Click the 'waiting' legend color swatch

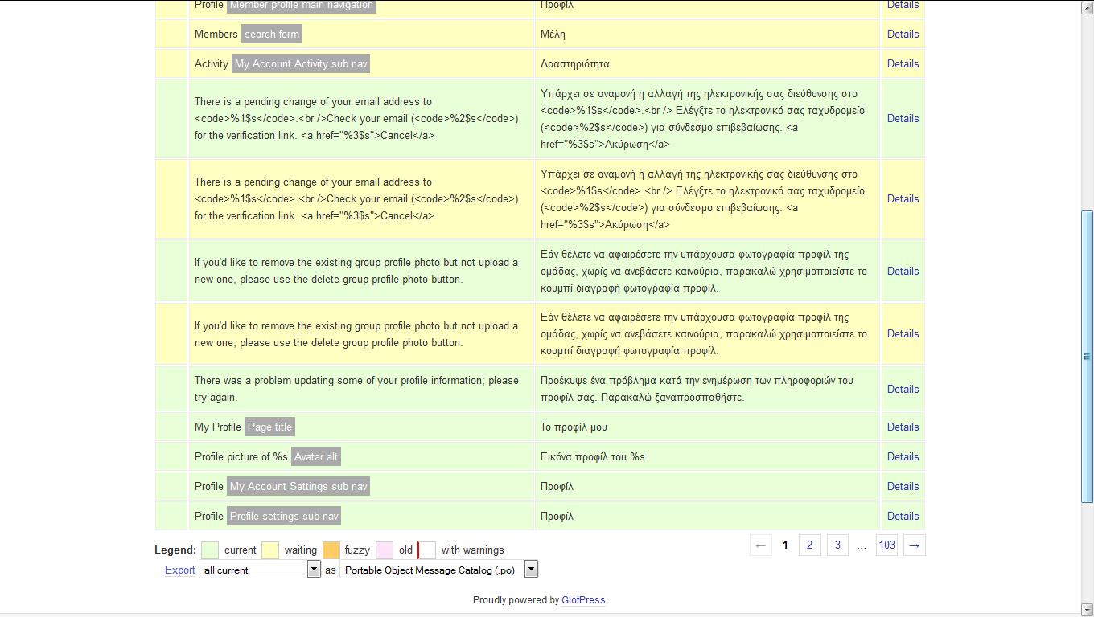270,550
